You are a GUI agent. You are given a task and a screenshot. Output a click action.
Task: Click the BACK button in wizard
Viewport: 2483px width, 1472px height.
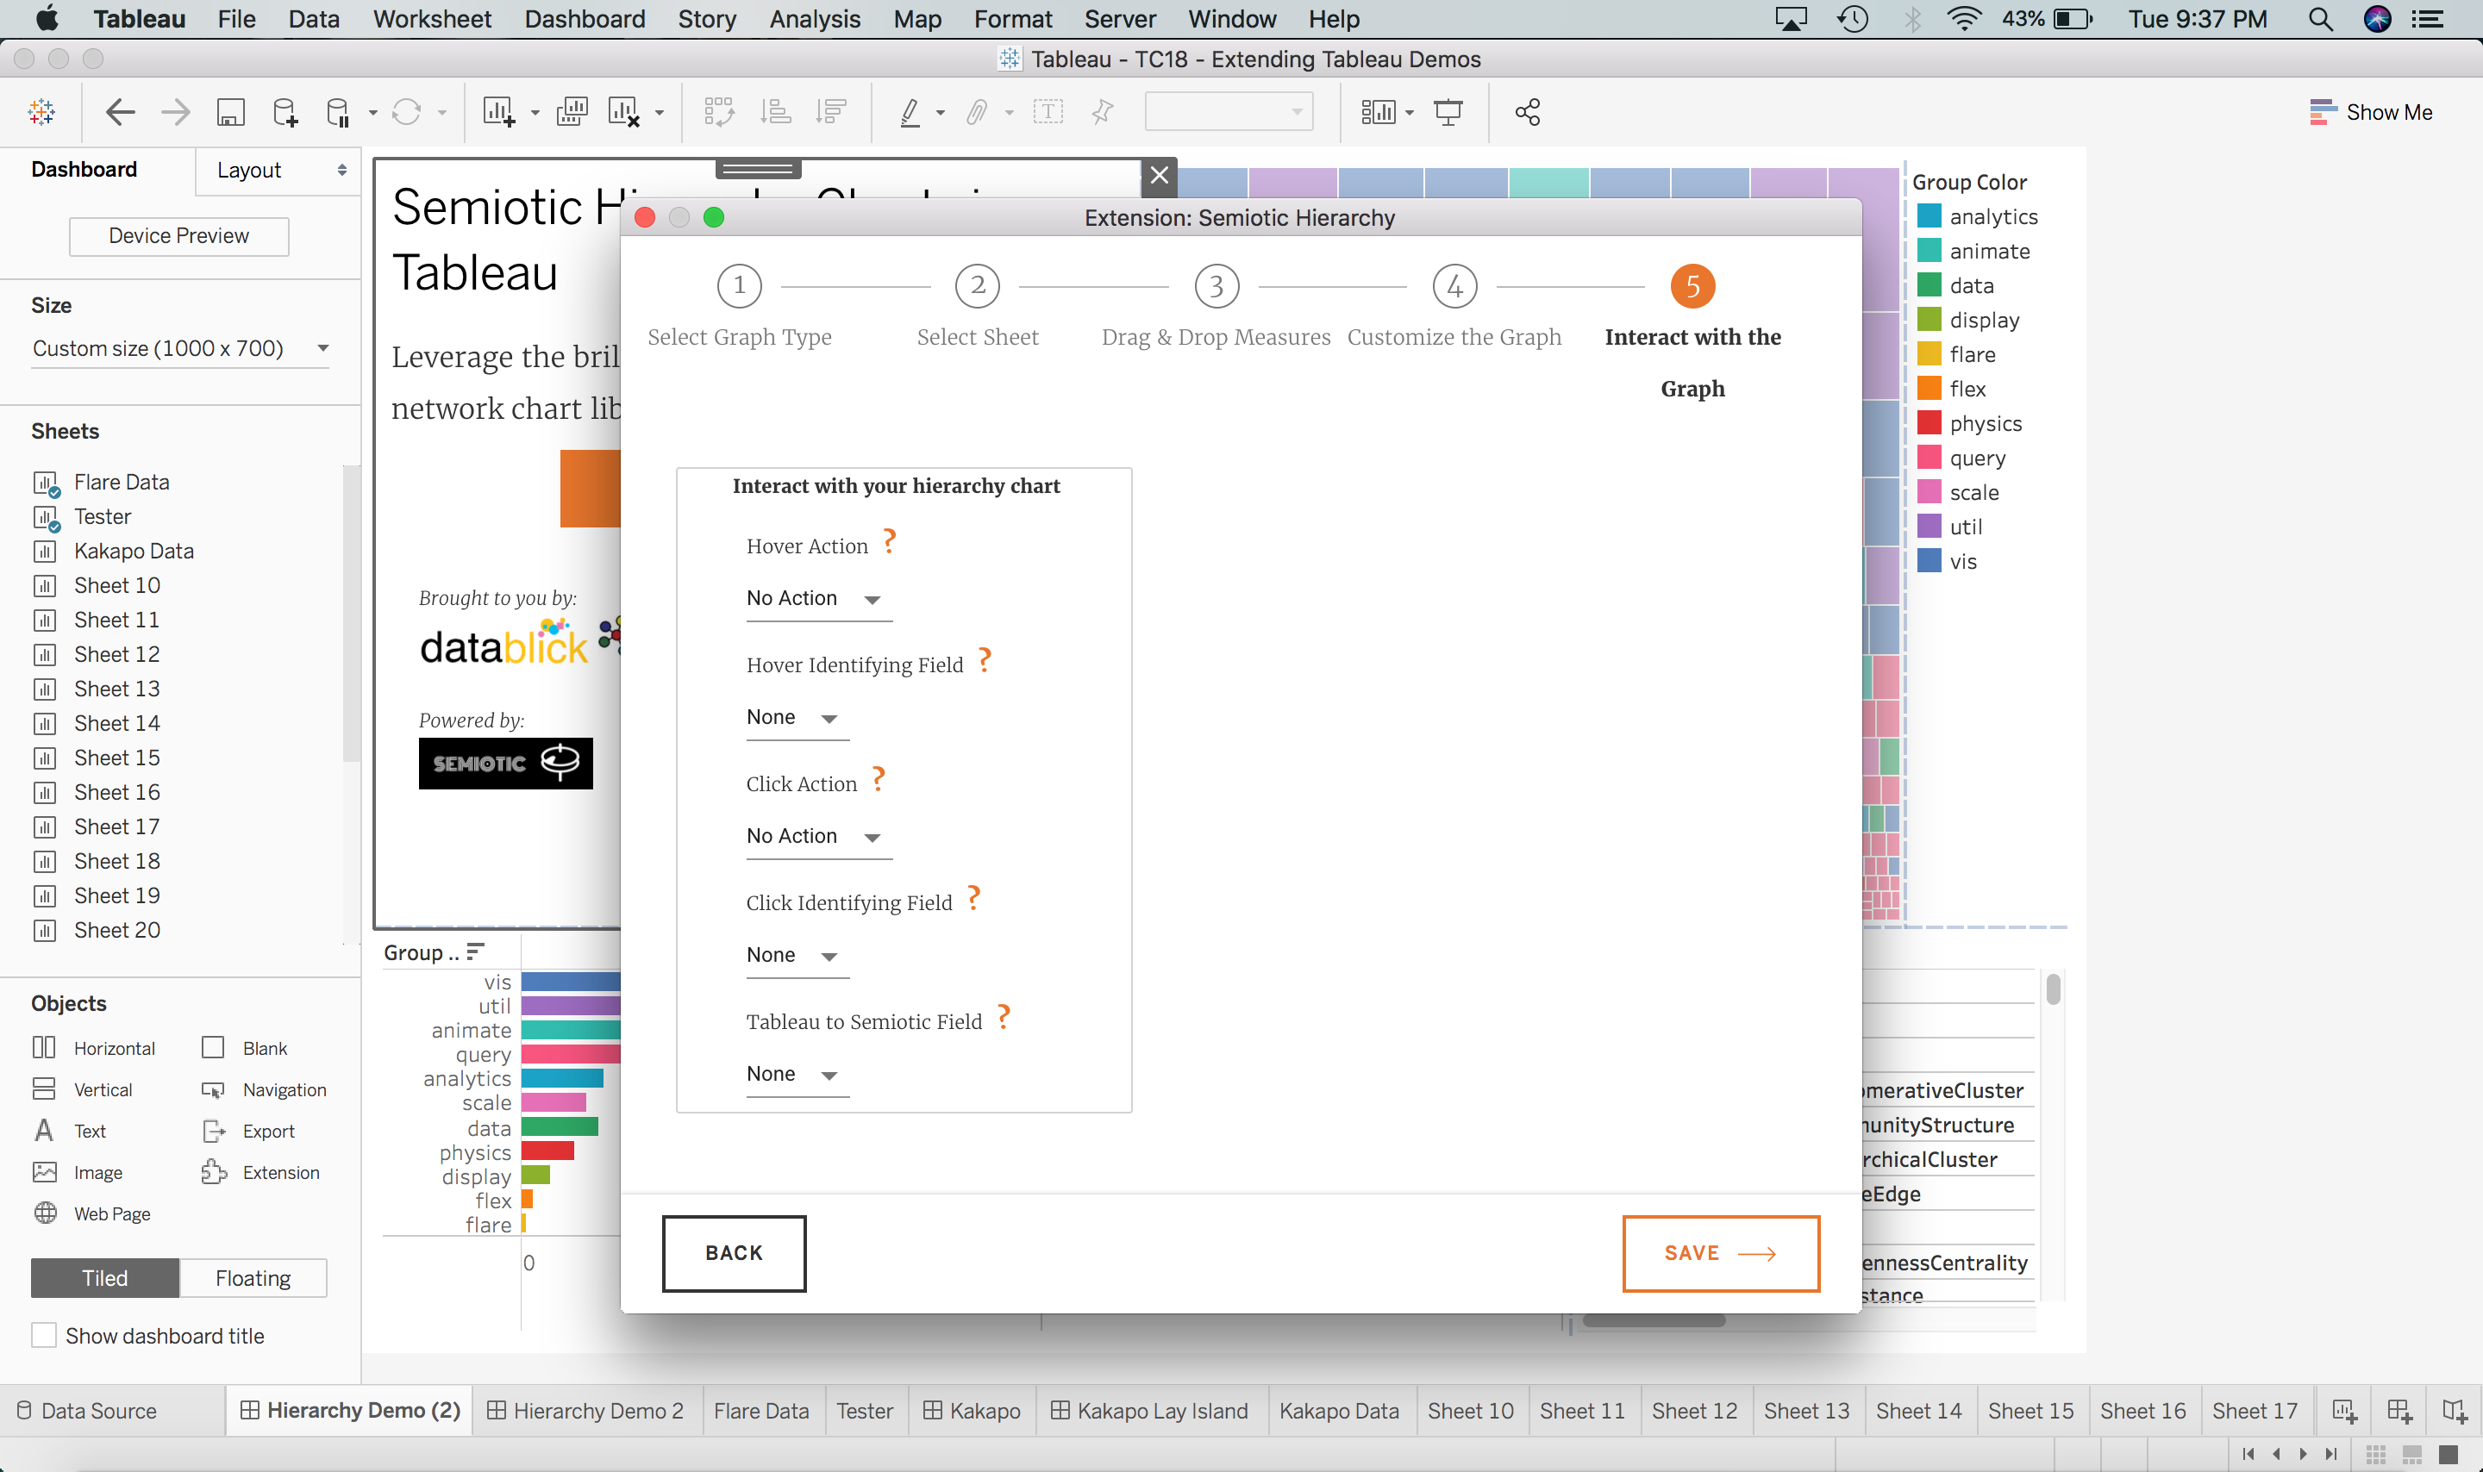(735, 1251)
